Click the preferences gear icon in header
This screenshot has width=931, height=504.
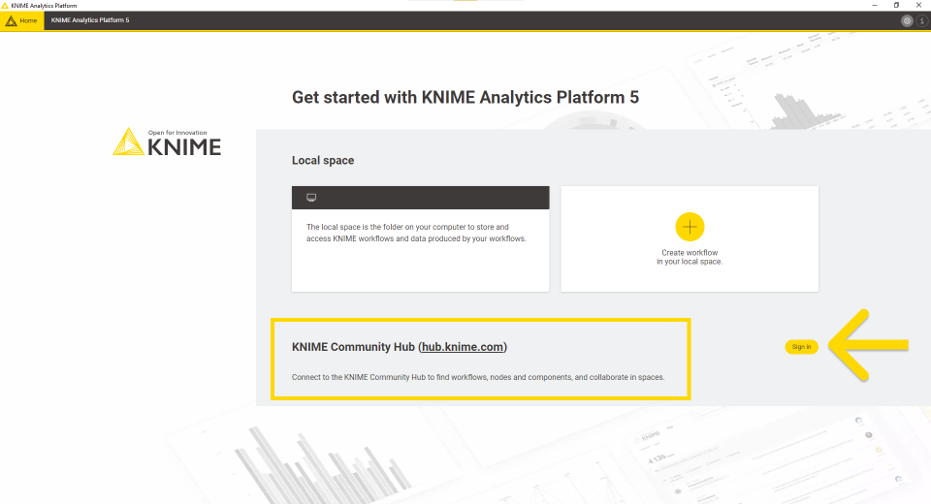point(907,20)
